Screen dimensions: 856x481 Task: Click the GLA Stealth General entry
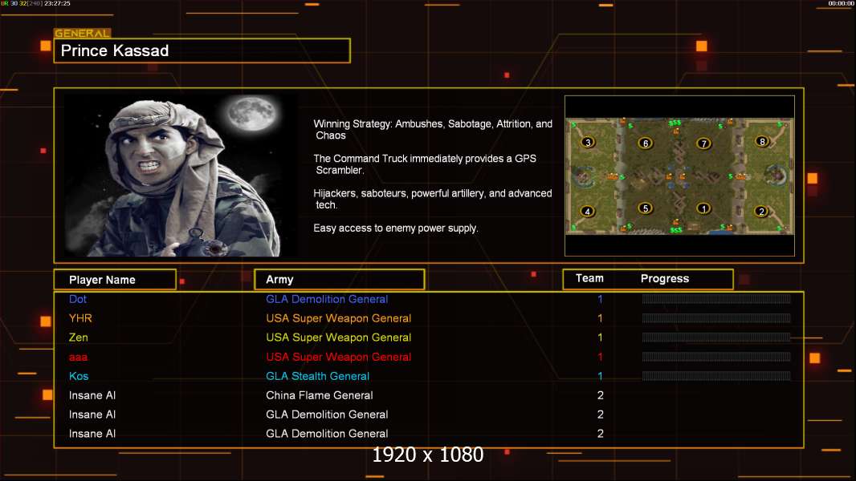click(318, 376)
